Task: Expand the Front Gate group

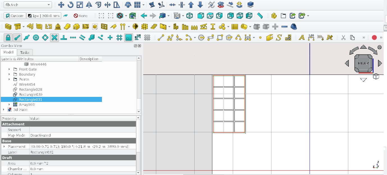Action: (9, 69)
